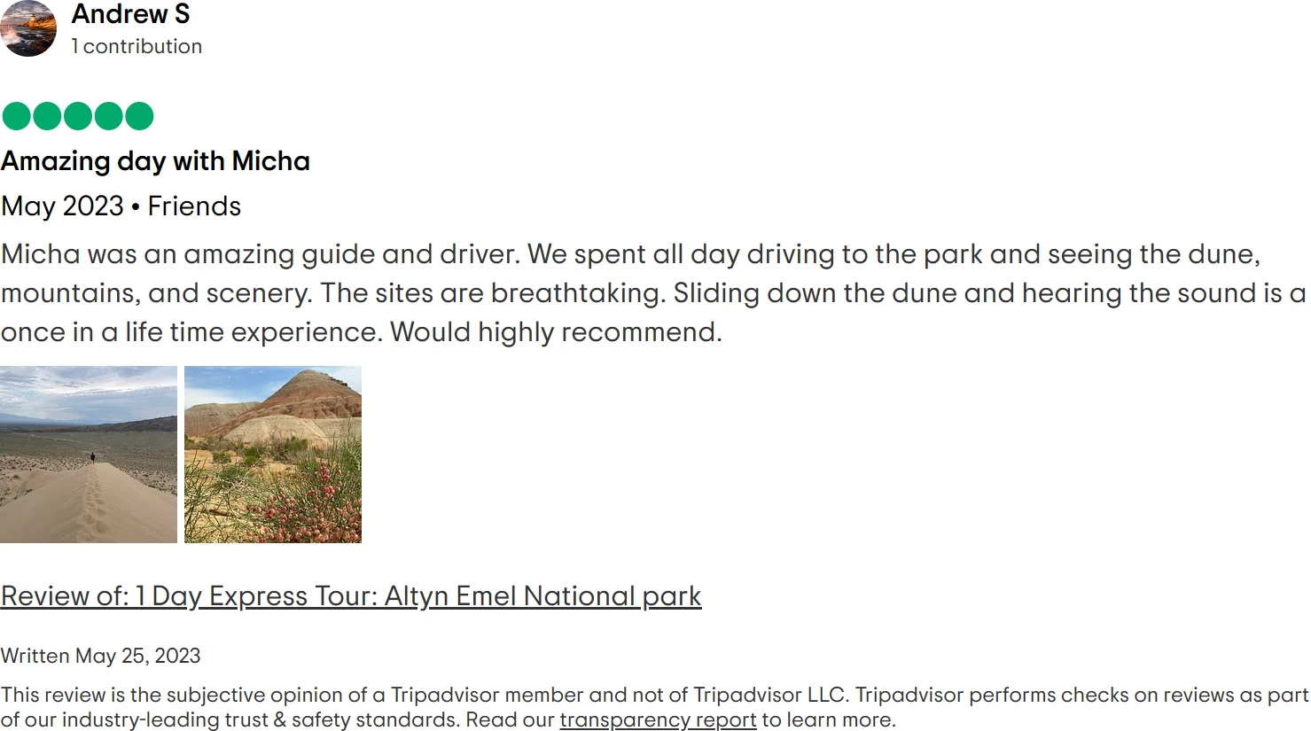Image resolution: width=1311 pixels, height=731 pixels.
Task: Open the transparency report link
Action: tap(658, 720)
